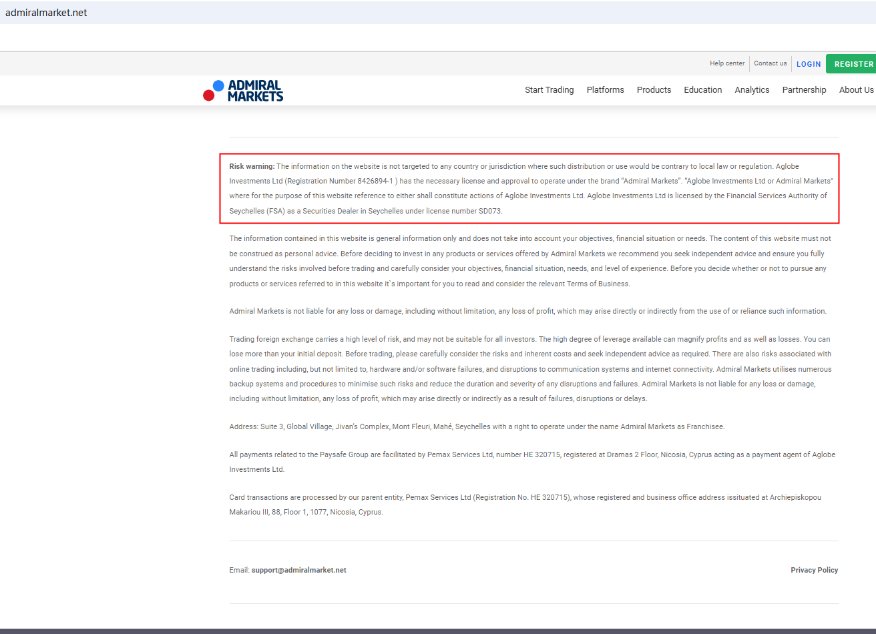Go to the Education menu

(703, 90)
